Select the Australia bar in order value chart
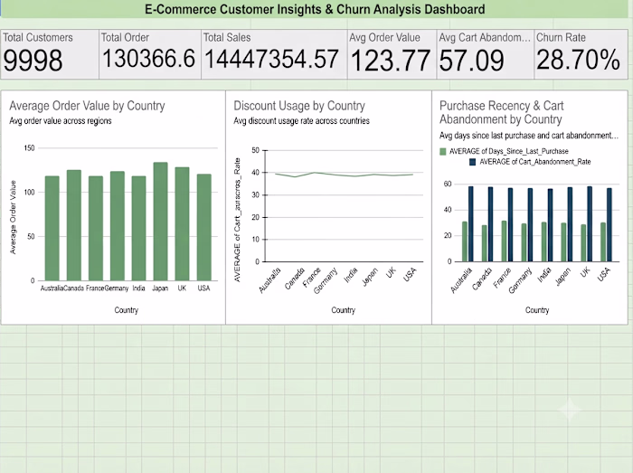This screenshot has height=473, width=633. (52, 228)
